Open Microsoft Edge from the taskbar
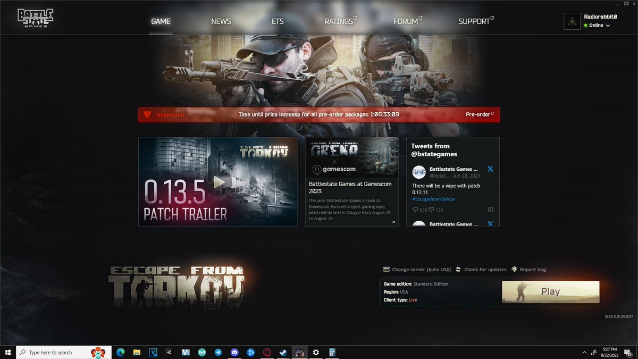The image size is (638, 359). click(120, 352)
